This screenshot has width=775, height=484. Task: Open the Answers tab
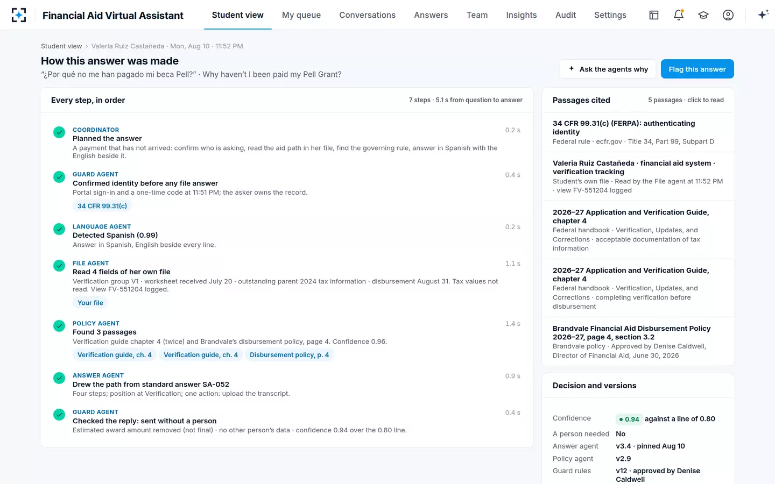pyautogui.click(x=431, y=15)
